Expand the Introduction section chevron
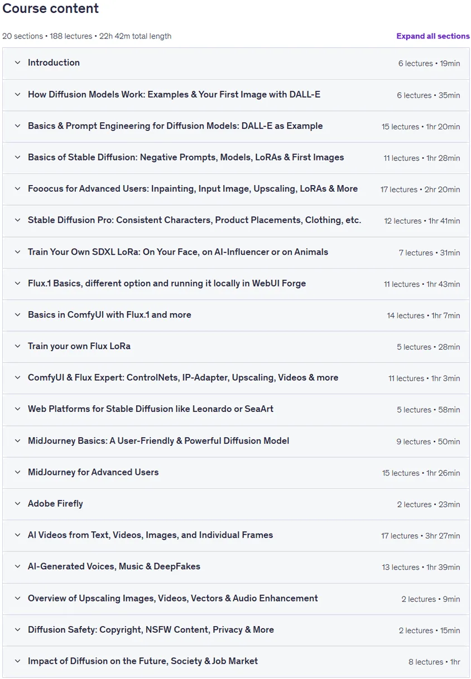 [x=17, y=63]
